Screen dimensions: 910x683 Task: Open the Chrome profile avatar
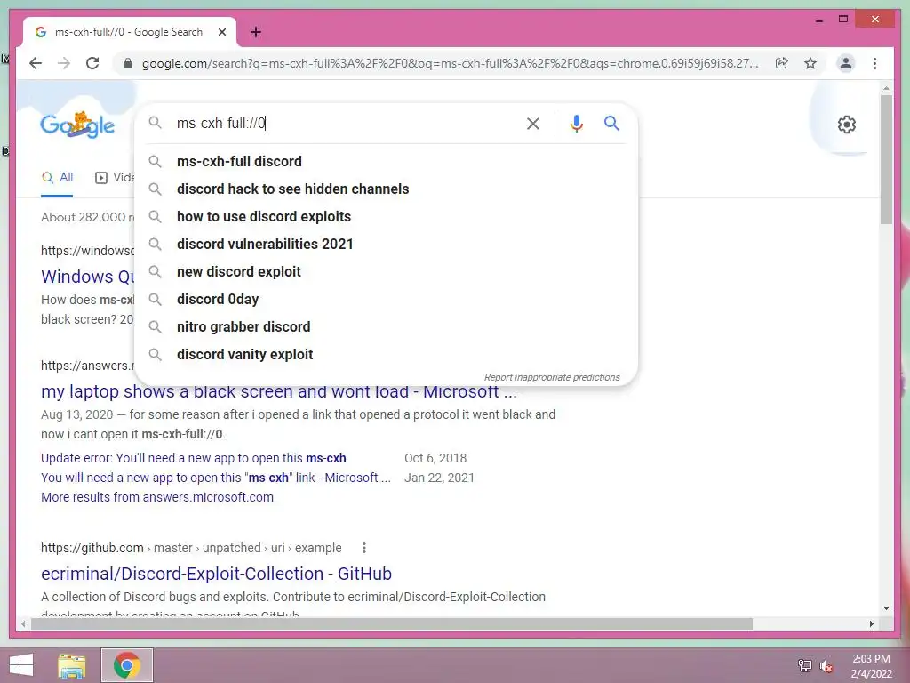(x=846, y=63)
